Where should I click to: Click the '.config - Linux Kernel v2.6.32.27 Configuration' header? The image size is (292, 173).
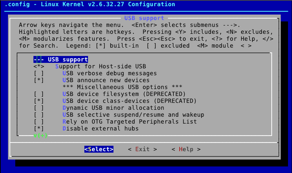pos(90,4)
